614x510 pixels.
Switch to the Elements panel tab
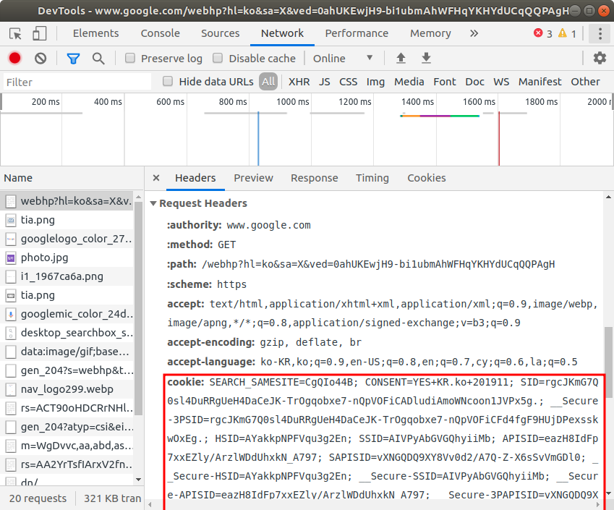[x=96, y=34]
